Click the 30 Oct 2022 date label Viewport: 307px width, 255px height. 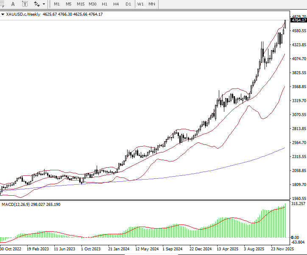tap(11, 249)
